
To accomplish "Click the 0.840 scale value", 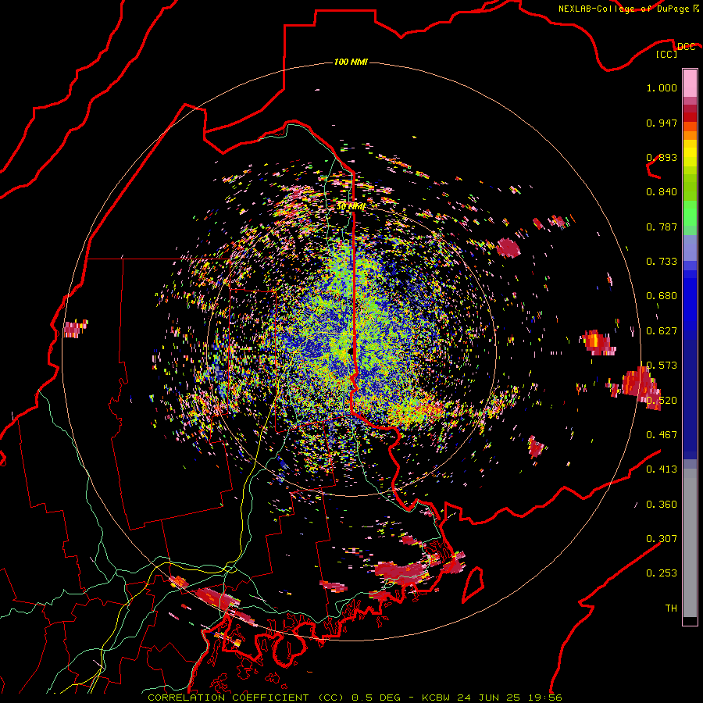I will (x=662, y=192).
